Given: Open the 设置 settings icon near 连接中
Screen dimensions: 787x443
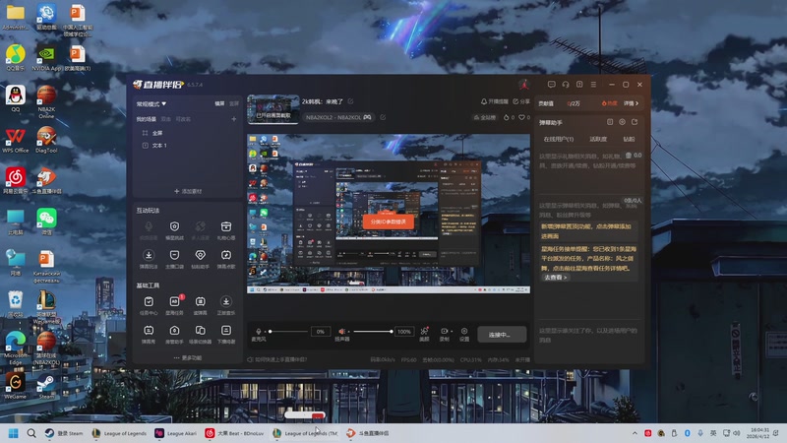Looking at the screenshot, I should click(464, 331).
